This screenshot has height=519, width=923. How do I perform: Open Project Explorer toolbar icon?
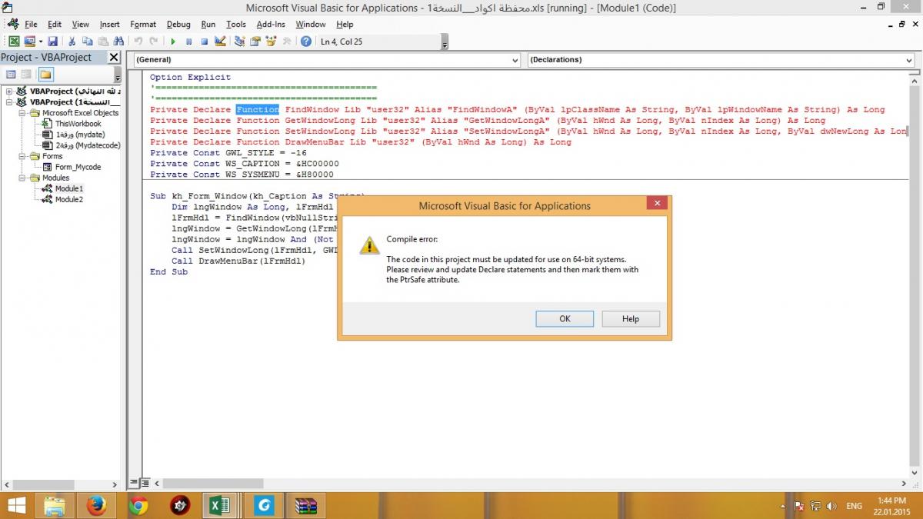[240, 42]
